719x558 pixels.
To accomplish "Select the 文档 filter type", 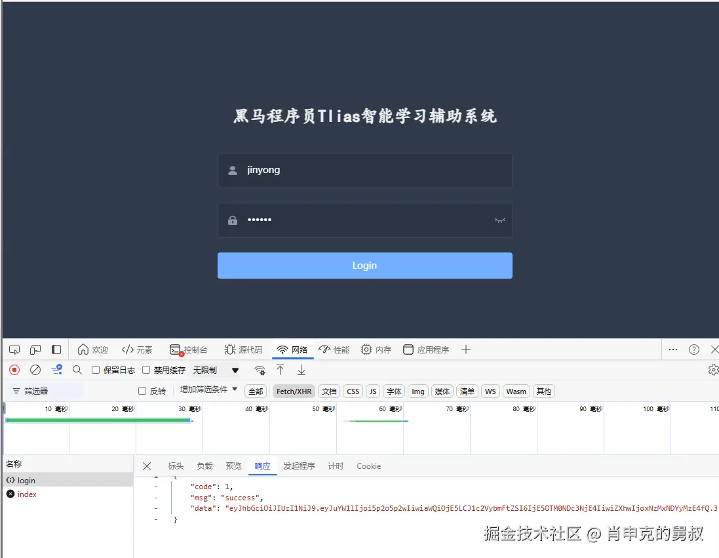I will pos(329,391).
